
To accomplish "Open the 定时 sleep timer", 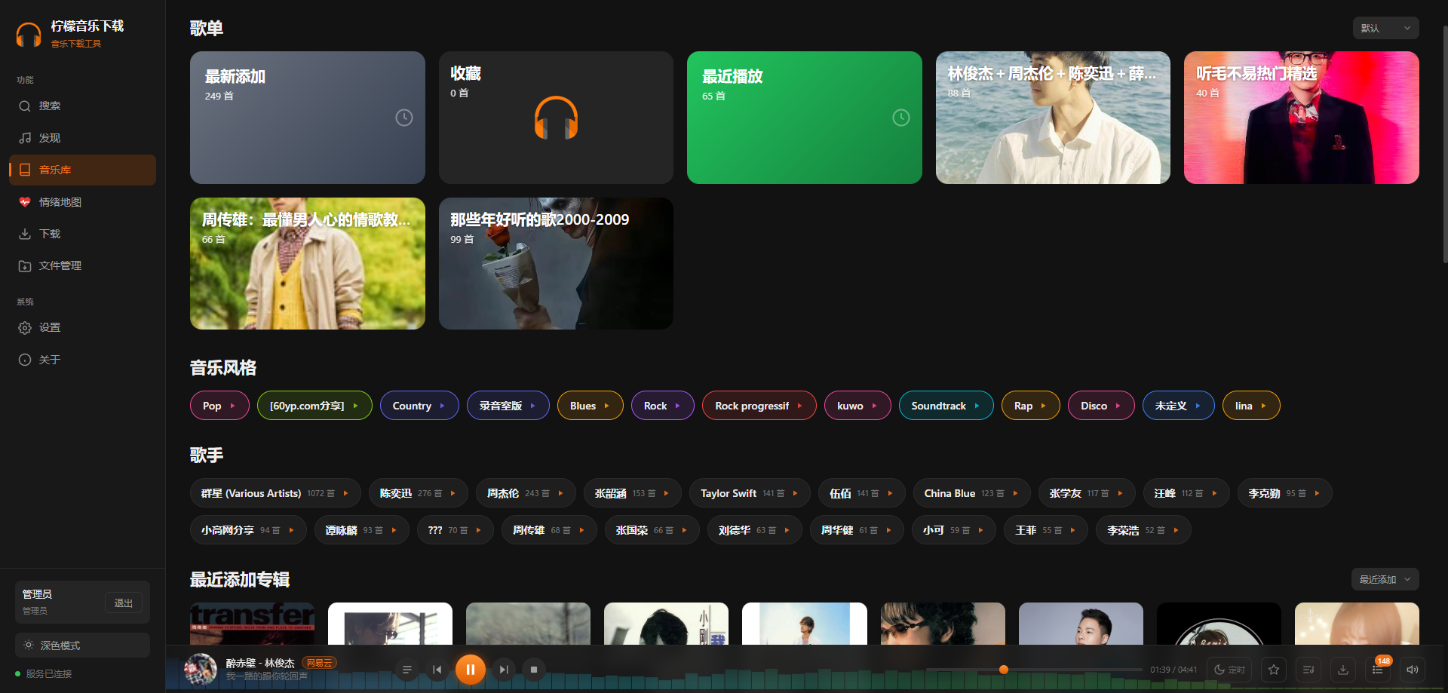I will coord(1229,670).
